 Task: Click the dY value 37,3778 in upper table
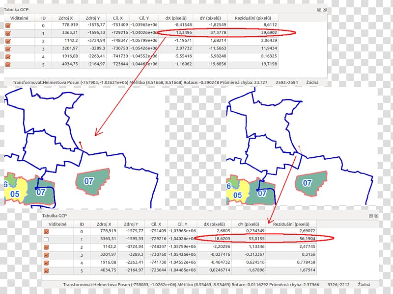pos(216,33)
